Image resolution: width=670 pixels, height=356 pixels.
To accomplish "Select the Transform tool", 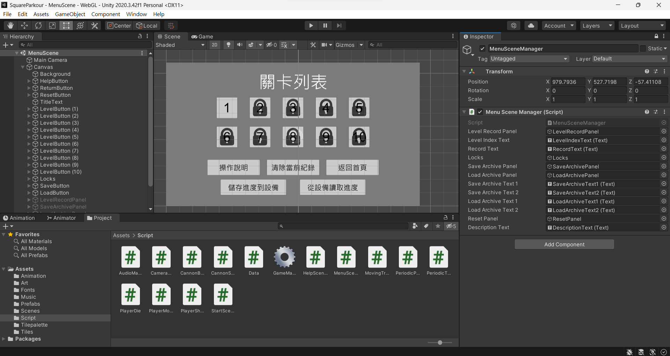I will click(x=80, y=26).
